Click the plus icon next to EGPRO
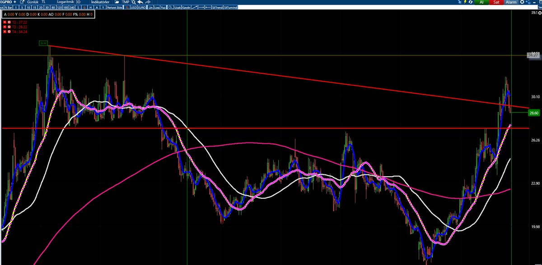Image resolution: width=542 pixels, height=265 pixels. point(14,2)
